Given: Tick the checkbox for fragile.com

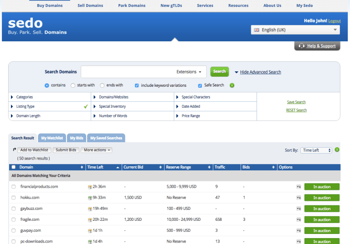Looking at the screenshot, I should point(14,219).
